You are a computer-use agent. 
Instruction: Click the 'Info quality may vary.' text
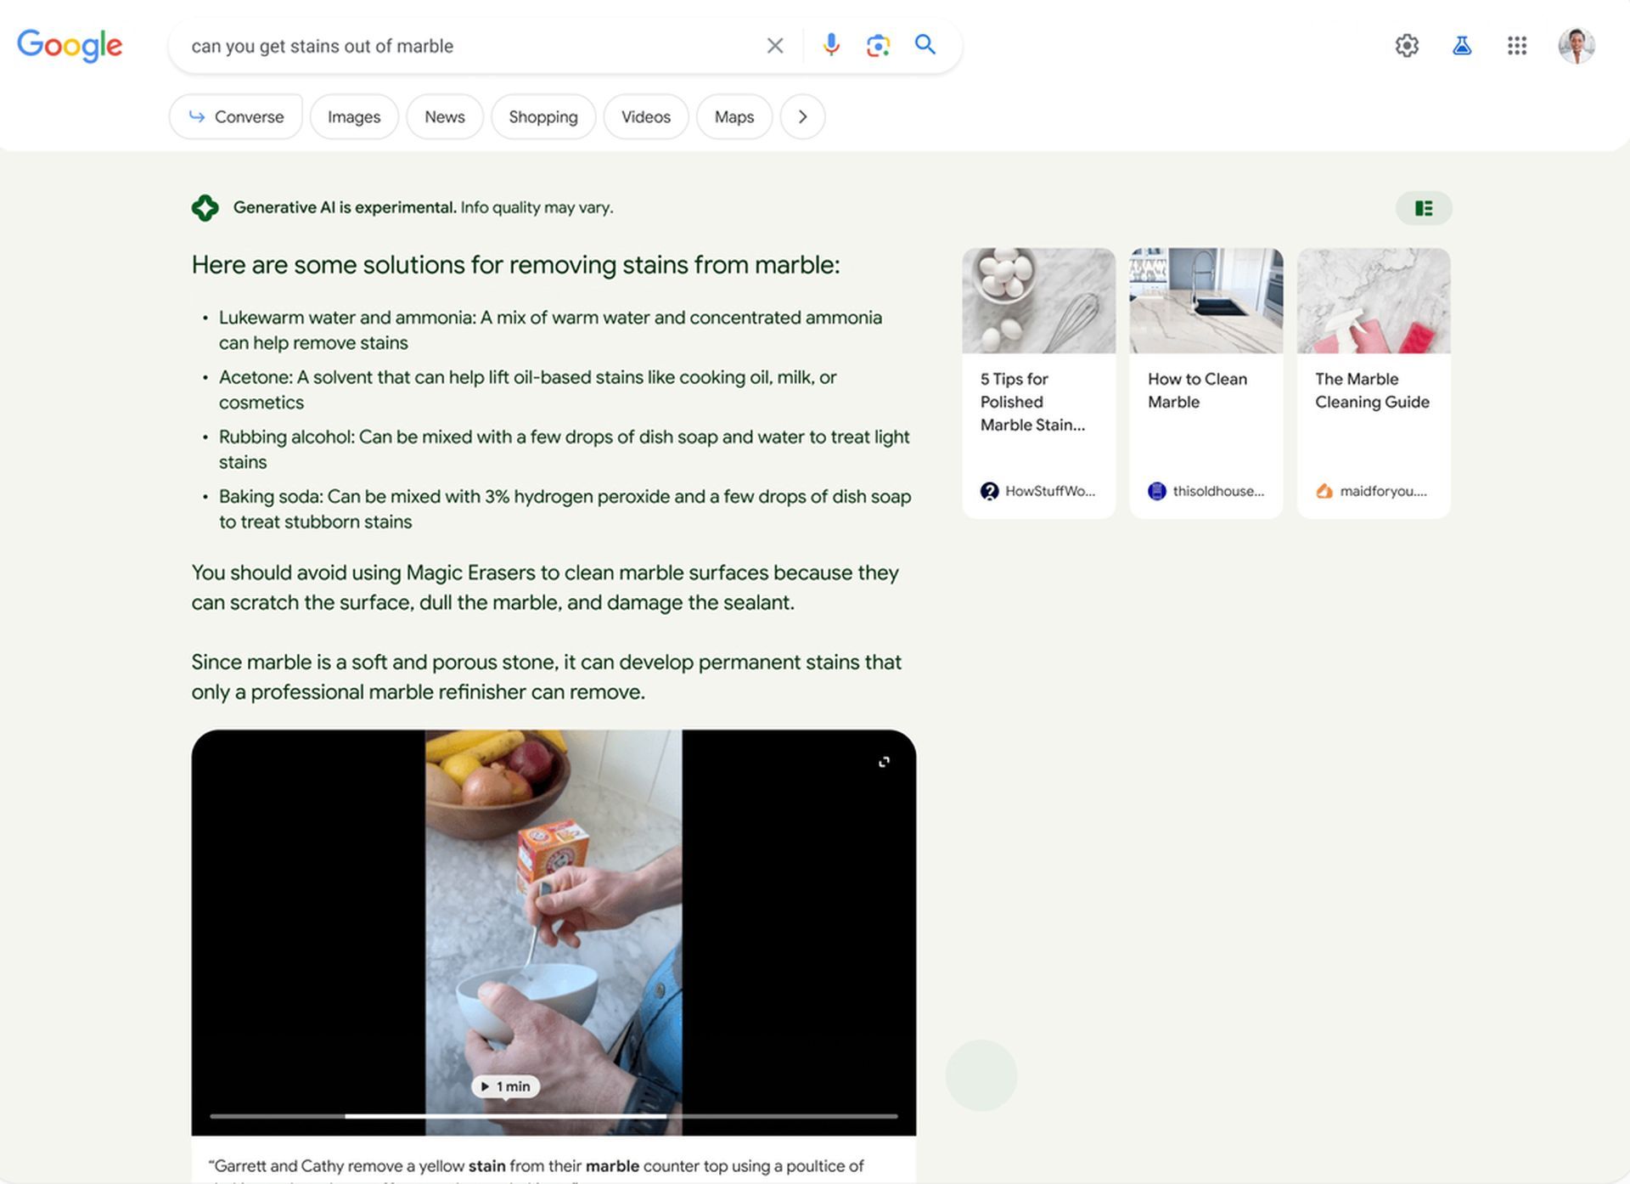click(x=537, y=207)
